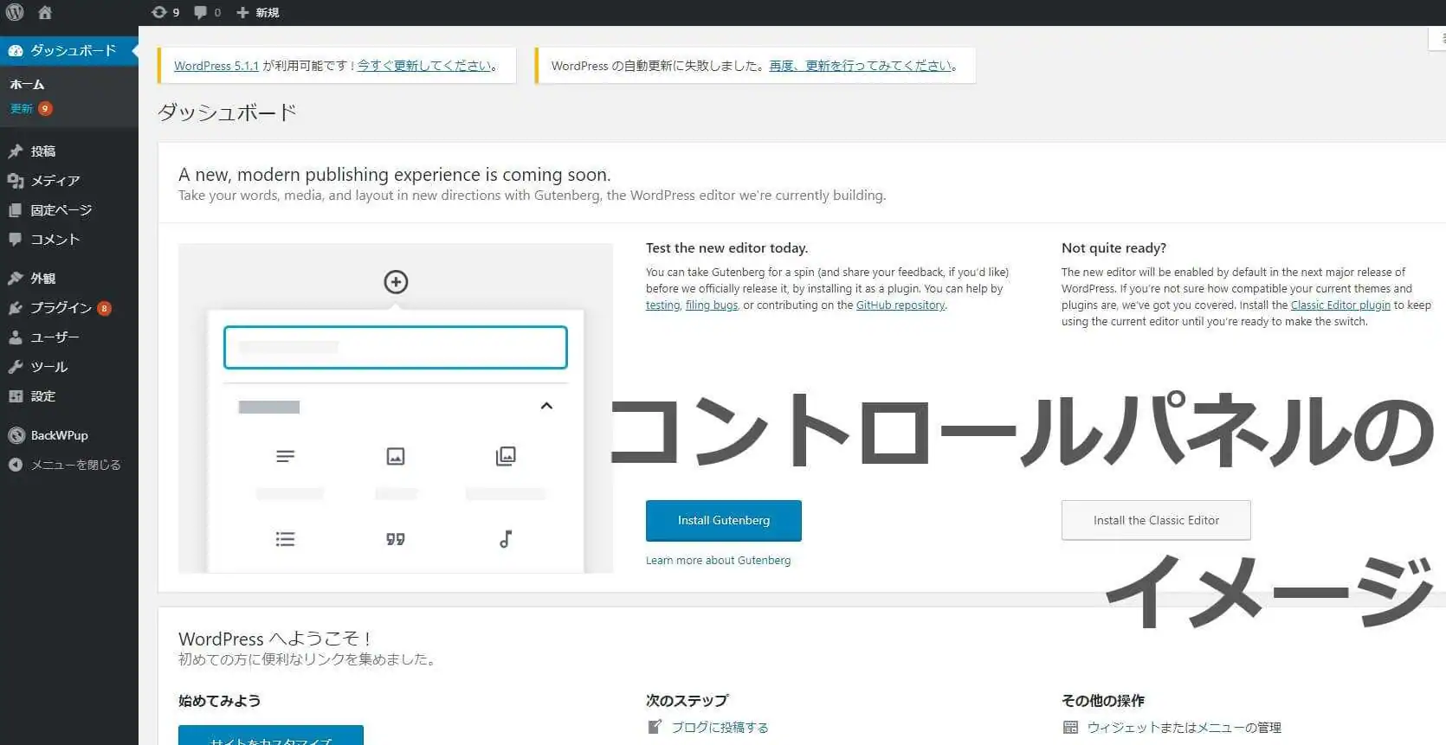Open 固定ページ pages menu

pyautogui.click(x=69, y=209)
